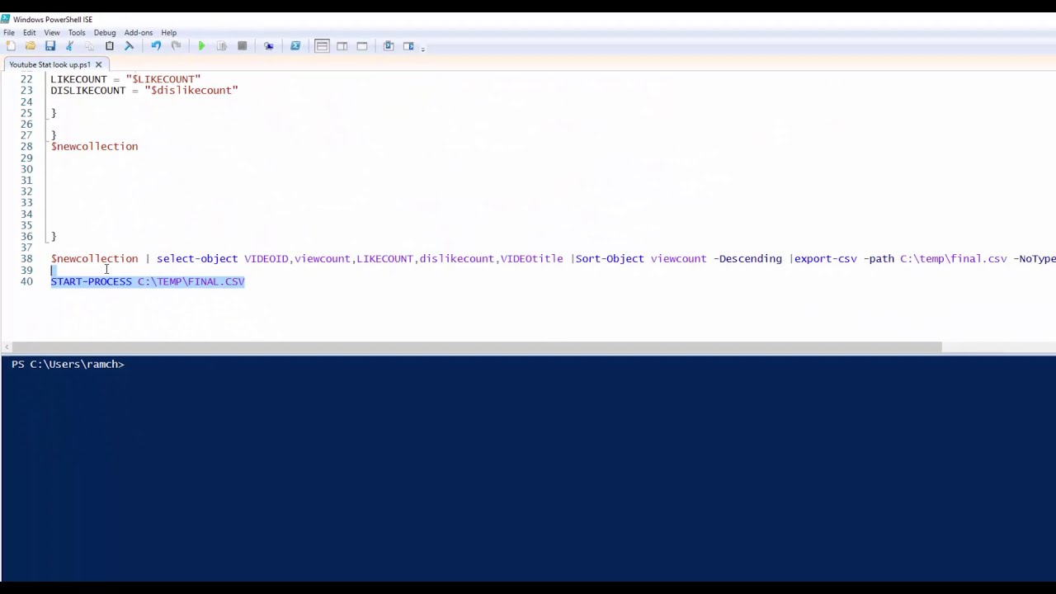The image size is (1056, 594).
Task: Launch PowerShell.exe from the toolbar
Action: coord(295,46)
